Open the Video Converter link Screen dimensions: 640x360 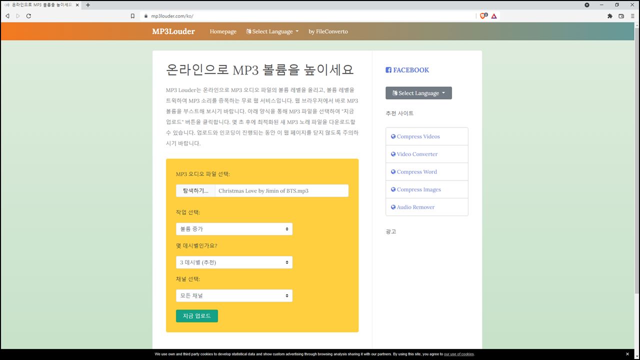(x=417, y=154)
